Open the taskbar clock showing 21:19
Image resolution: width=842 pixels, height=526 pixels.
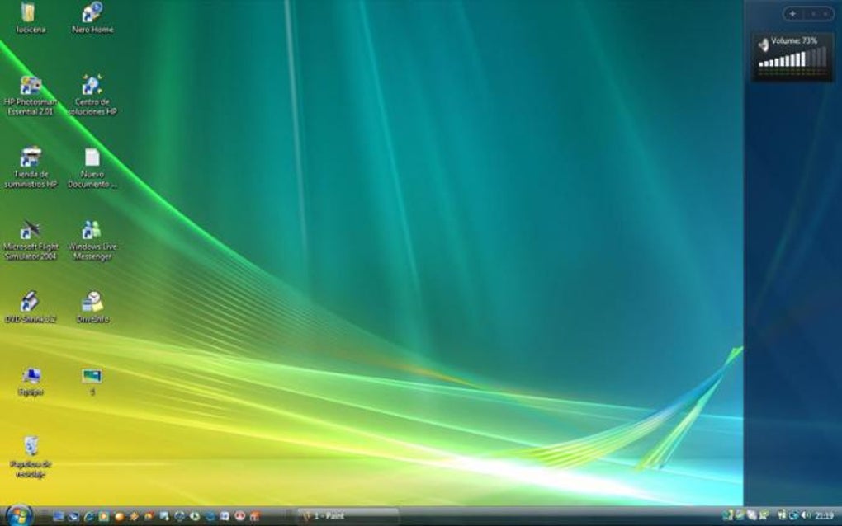(x=824, y=516)
